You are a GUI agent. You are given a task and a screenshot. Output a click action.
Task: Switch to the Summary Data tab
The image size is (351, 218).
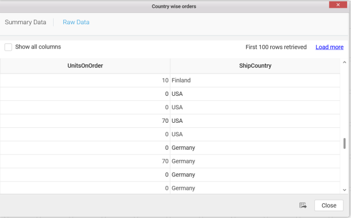tap(25, 22)
